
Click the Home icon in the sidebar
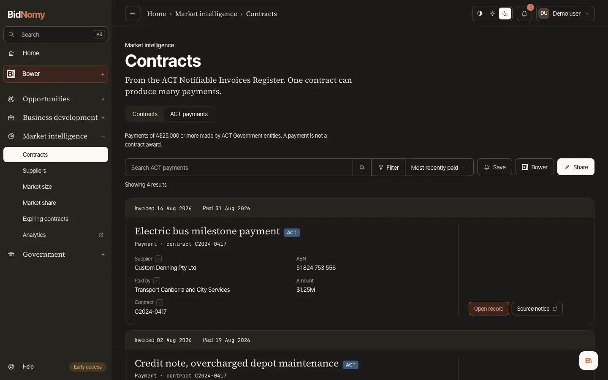(x=11, y=53)
